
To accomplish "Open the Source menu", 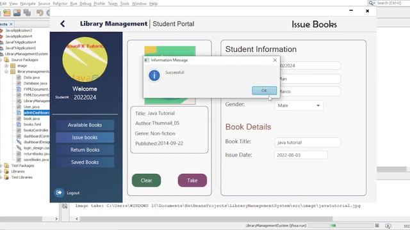I will pos(44,4).
